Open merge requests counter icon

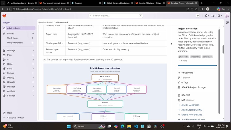pos(213,16)
